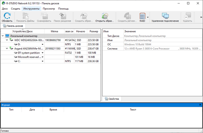Collapse the Локальный компьютер tree node
Image resolution: width=203 pixels, height=133 pixels.
pyautogui.click(x=3, y=36)
